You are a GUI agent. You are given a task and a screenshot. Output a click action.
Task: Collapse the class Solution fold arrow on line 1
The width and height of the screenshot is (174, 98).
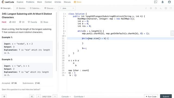(65, 14)
